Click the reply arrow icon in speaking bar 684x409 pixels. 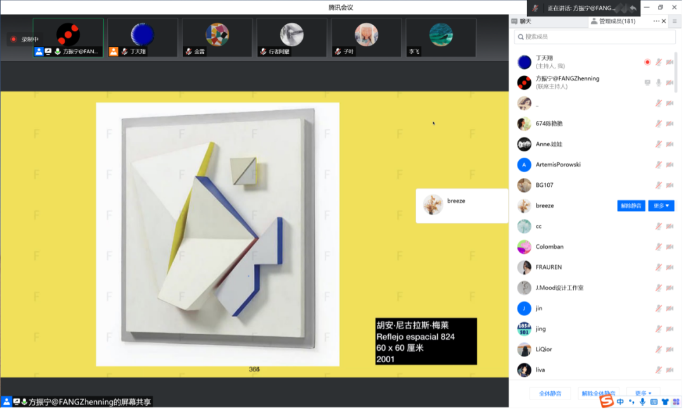point(633,8)
